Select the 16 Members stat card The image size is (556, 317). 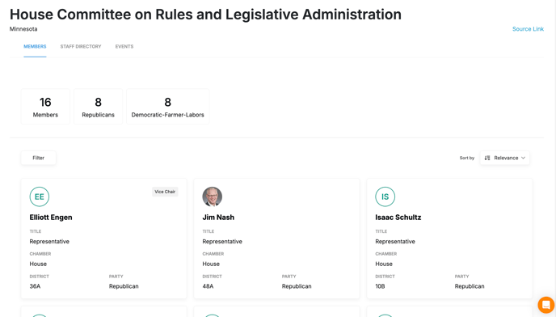point(45,107)
